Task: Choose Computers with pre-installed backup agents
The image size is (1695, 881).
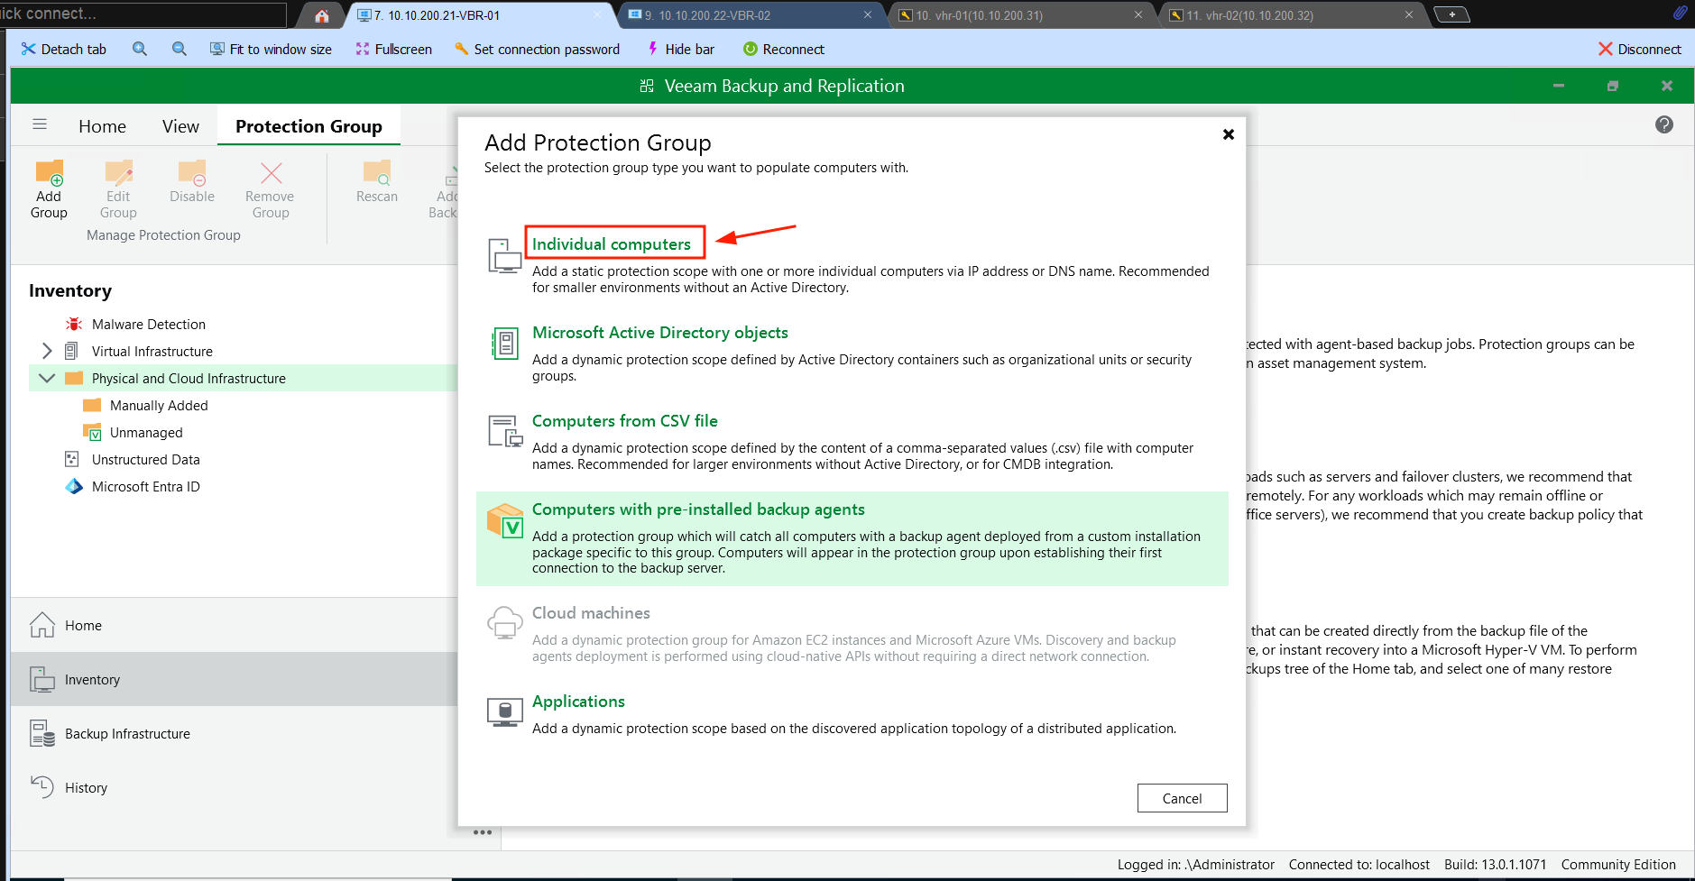Action: pos(698,509)
